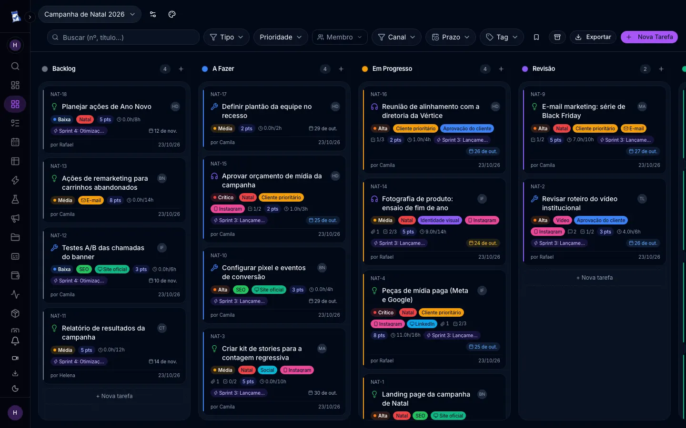Viewport: 686px width, 428px height.
Task: Open the folder icon in the sidebar
Action: tap(15, 237)
